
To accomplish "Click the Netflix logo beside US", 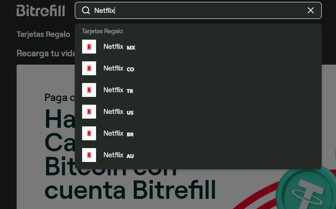I will coord(89,112).
